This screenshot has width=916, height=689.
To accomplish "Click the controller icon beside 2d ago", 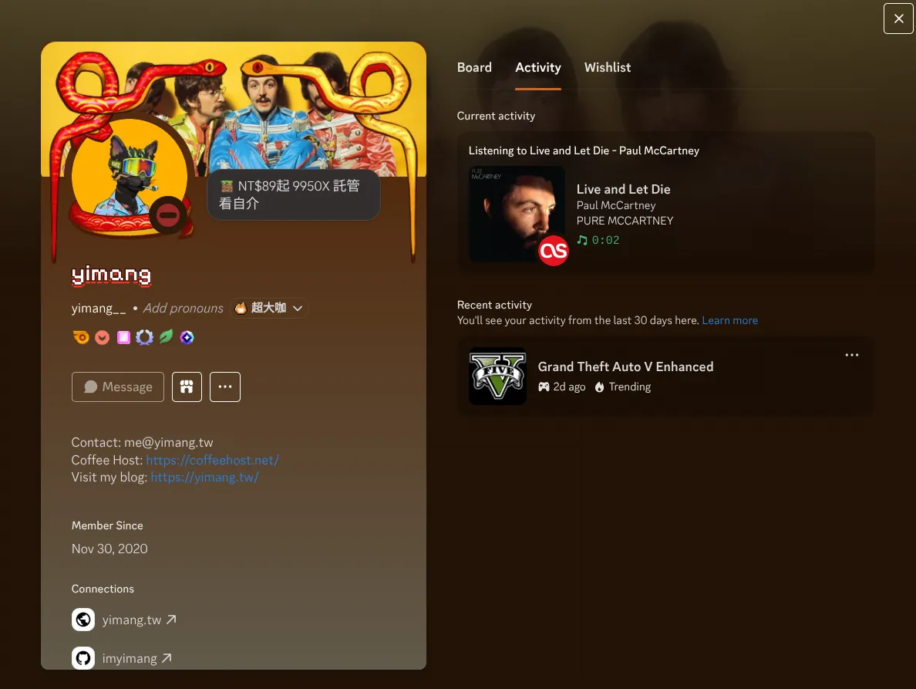I will (544, 387).
